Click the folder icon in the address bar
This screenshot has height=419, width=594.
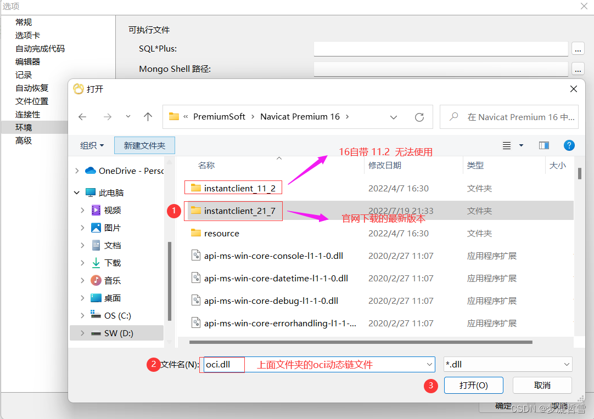click(x=173, y=116)
